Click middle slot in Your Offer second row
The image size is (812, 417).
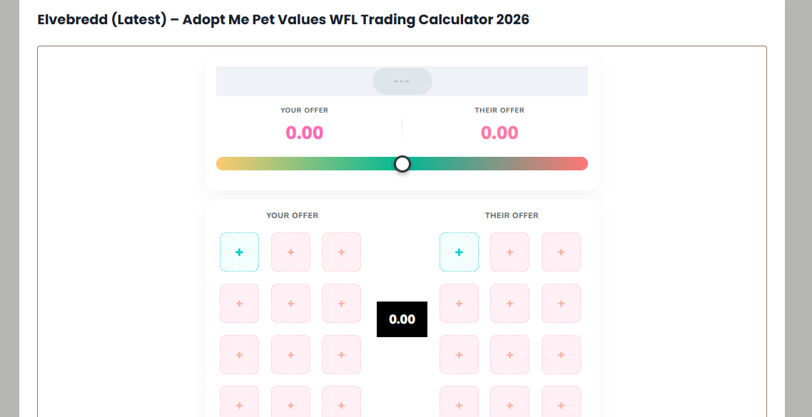click(x=290, y=303)
